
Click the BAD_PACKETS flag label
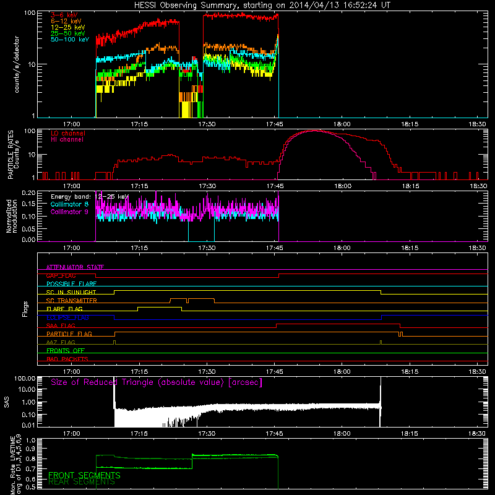tap(67, 359)
